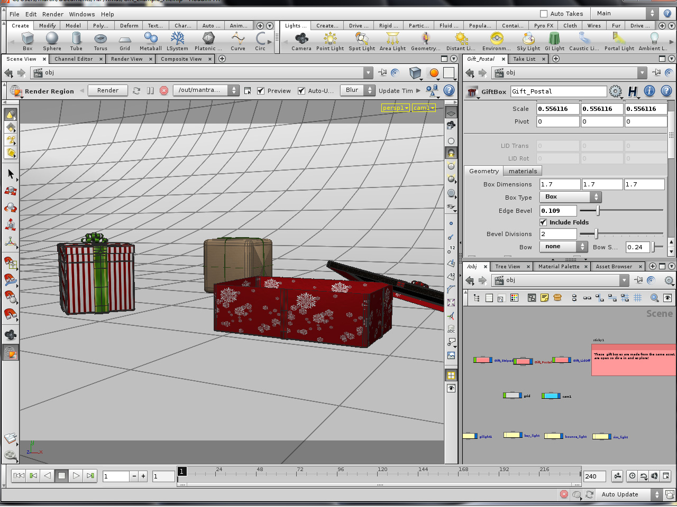
Task: Click the Render Region button
Action: point(49,90)
